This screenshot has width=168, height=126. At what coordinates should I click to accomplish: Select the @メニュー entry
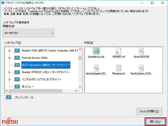click(28, 87)
